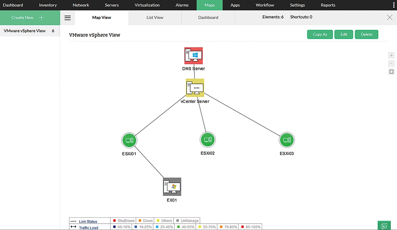The width and height of the screenshot is (397, 230).
Task: Switch to the List View tab
Action: pos(155,17)
